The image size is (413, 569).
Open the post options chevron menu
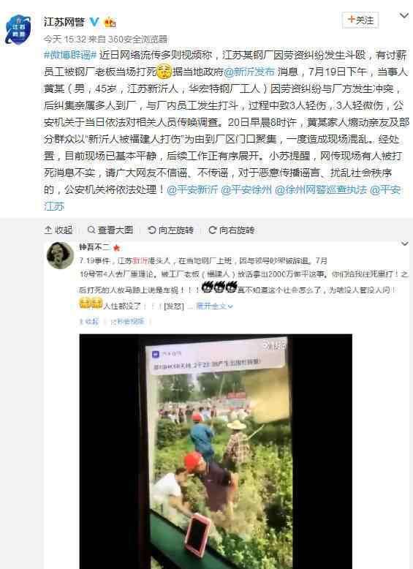pos(403,15)
